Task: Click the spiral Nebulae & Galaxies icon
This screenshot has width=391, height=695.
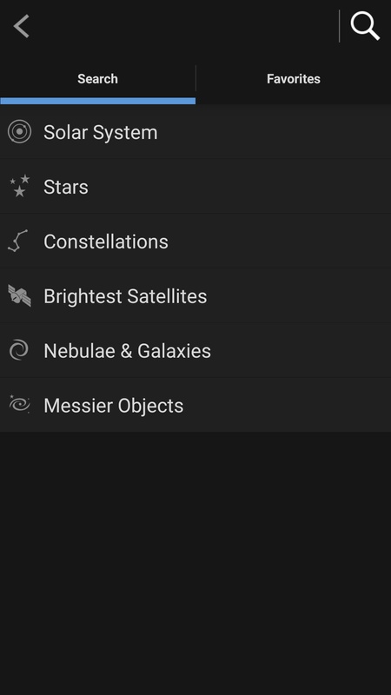Action: click(19, 350)
